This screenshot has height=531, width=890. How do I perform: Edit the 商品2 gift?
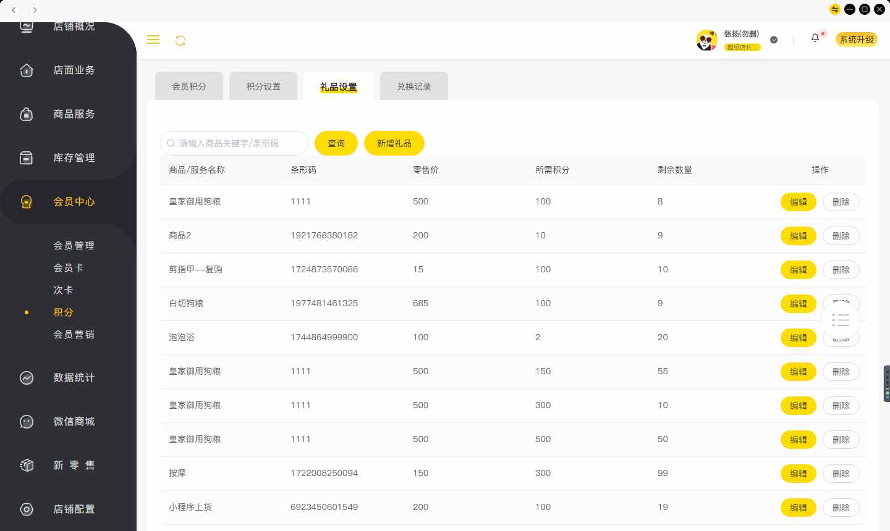tap(799, 236)
